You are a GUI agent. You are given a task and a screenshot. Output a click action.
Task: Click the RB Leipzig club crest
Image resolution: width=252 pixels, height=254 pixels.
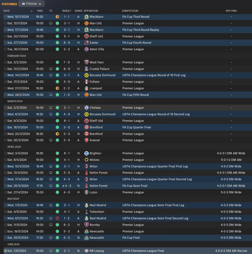(87, 251)
